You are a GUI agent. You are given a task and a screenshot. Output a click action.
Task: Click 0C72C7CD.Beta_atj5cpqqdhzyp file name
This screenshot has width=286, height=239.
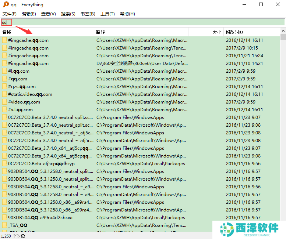[41, 164]
